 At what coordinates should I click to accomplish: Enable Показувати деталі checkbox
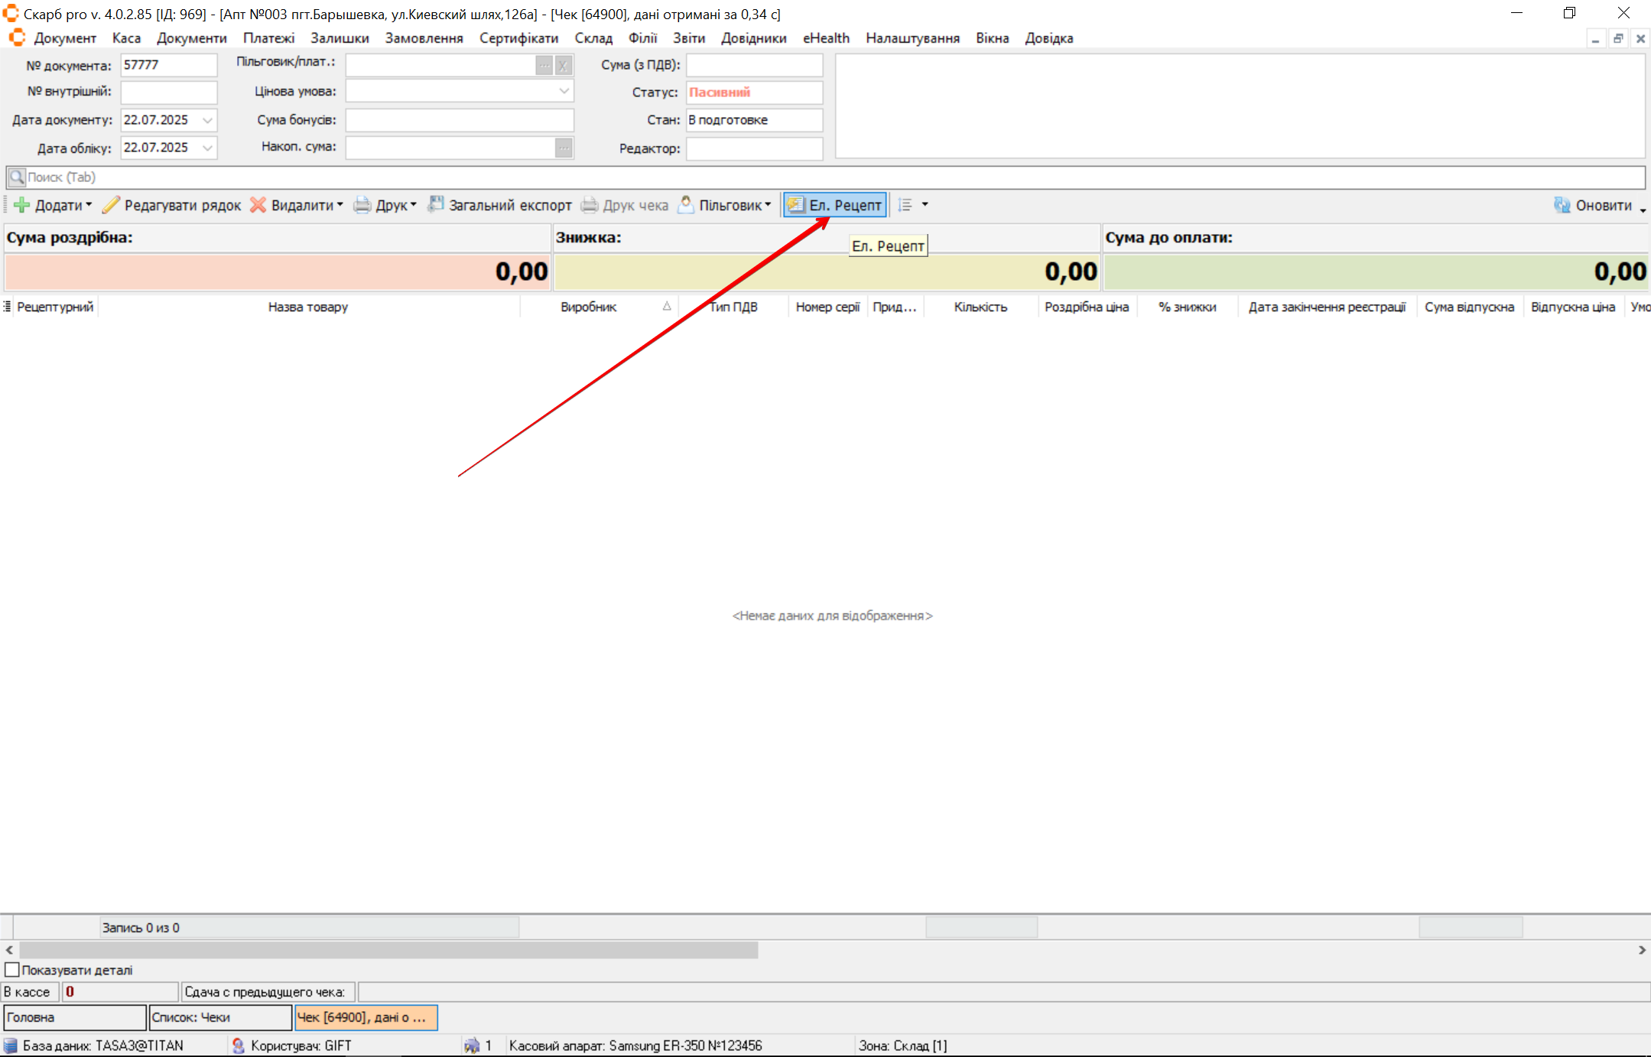[x=12, y=970]
